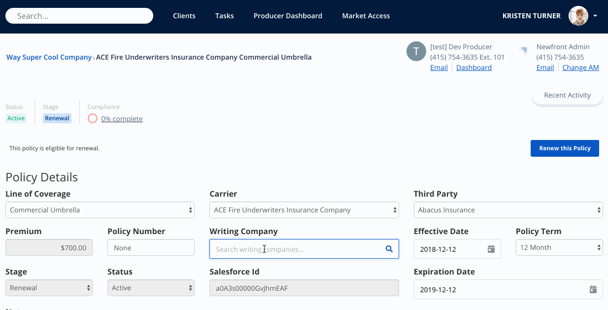This screenshot has height=310, width=608.
Task: Click the Newfront Admin logo icon
Action: [x=523, y=50]
